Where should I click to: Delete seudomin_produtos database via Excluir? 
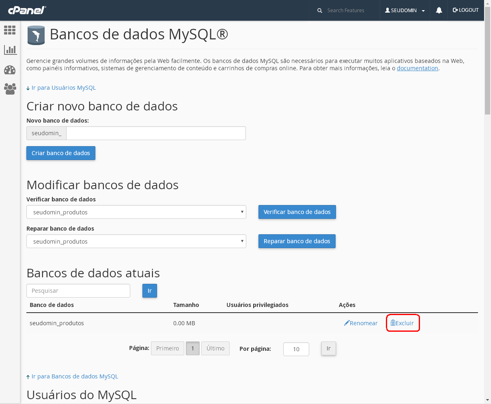pos(402,323)
